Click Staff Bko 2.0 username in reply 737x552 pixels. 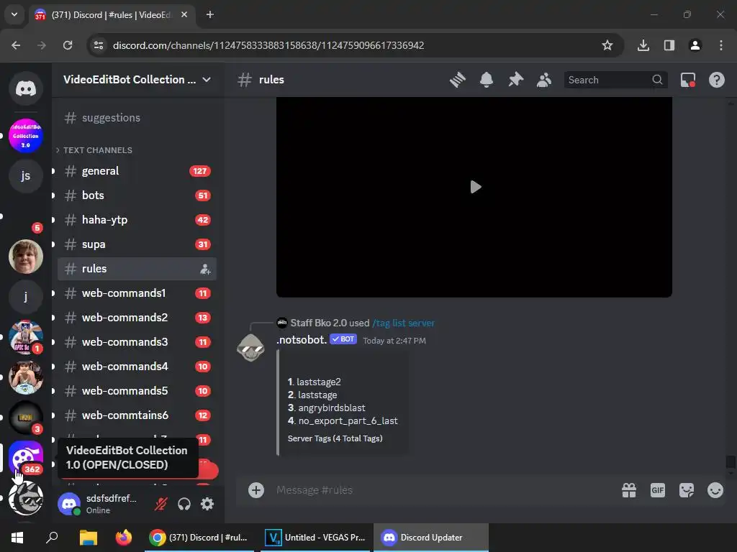point(319,323)
